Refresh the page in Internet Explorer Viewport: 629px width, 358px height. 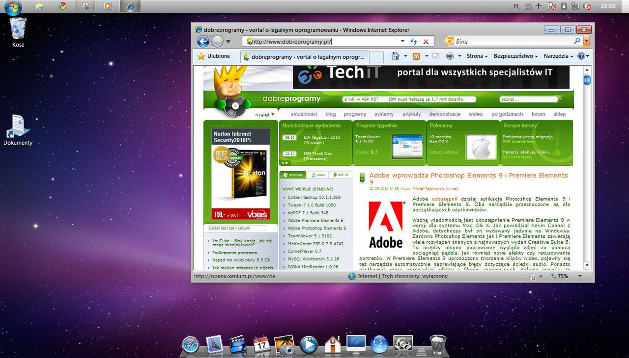point(414,42)
